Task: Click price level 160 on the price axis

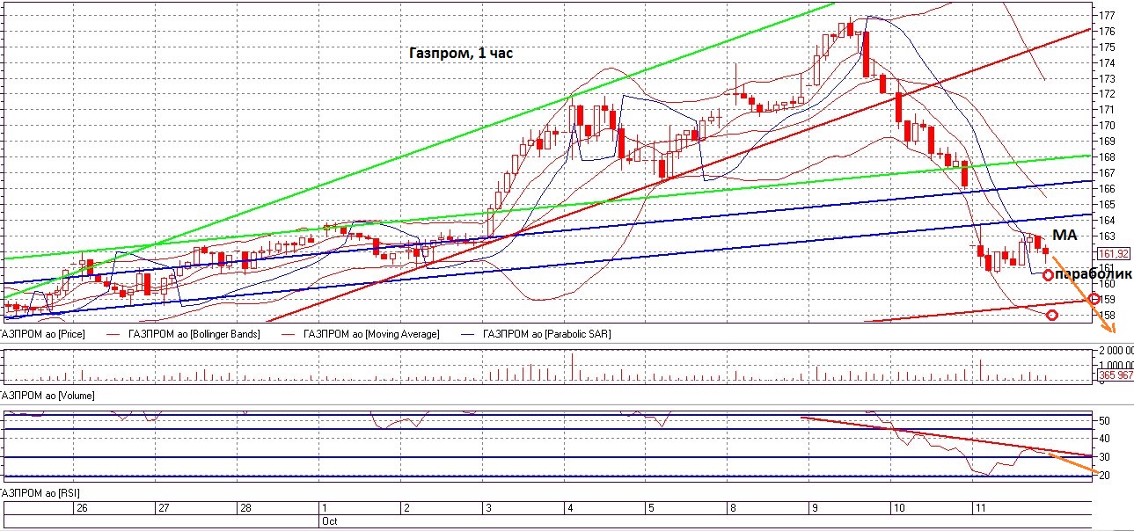Action: [x=1108, y=284]
